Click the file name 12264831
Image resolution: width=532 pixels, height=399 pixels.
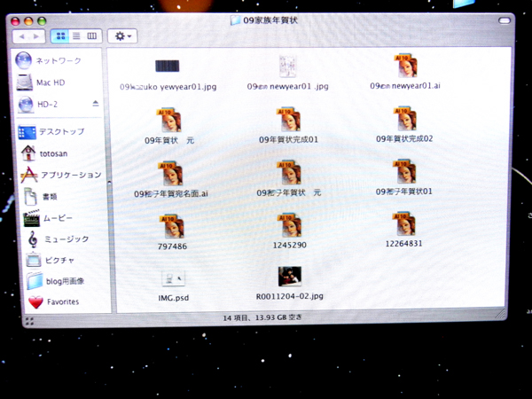coord(403,243)
